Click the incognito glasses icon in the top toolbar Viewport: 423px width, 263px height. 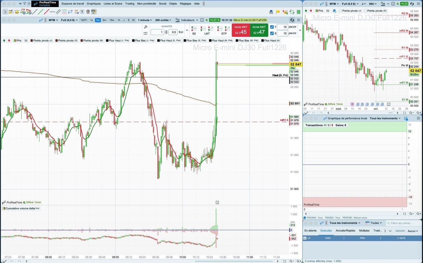271,12
